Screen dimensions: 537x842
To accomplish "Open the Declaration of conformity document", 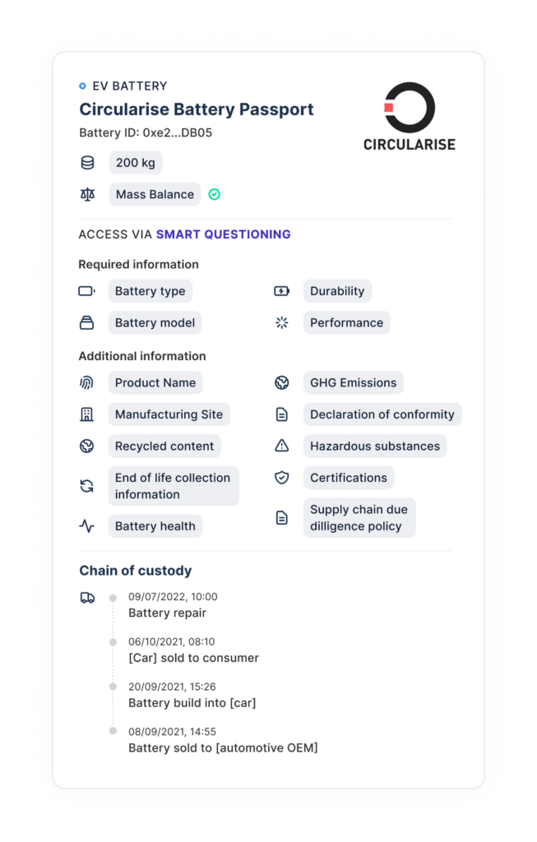I will 382,414.
